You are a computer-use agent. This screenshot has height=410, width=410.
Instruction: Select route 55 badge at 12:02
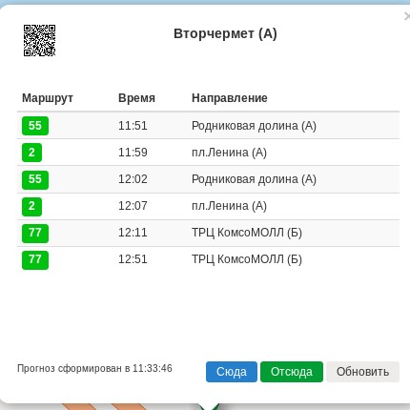(35, 179)
